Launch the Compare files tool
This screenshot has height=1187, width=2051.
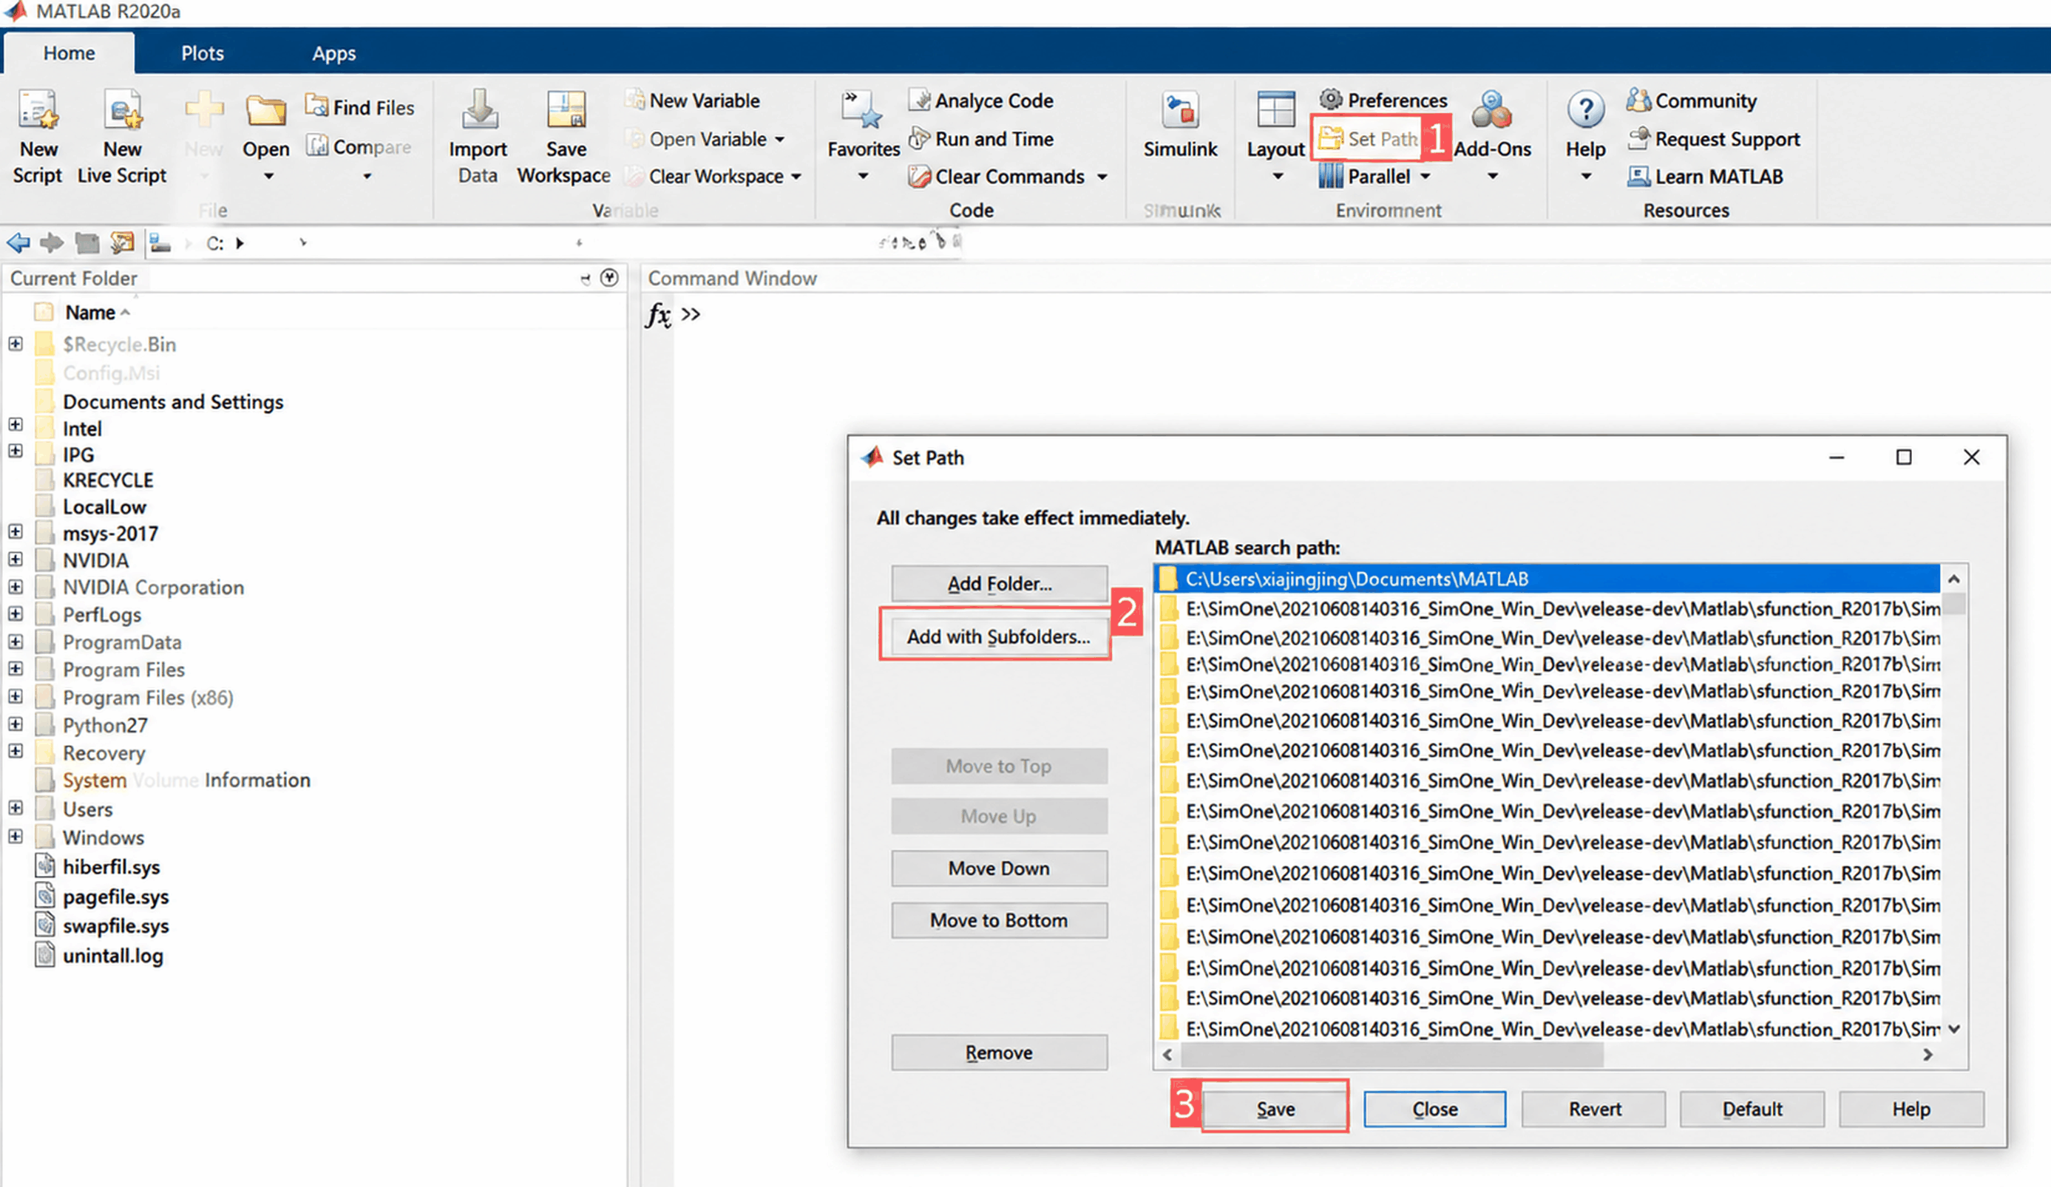(x=358, y=146)
